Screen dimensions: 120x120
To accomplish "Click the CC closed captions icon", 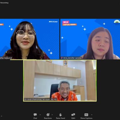I will tap(86, 115).
